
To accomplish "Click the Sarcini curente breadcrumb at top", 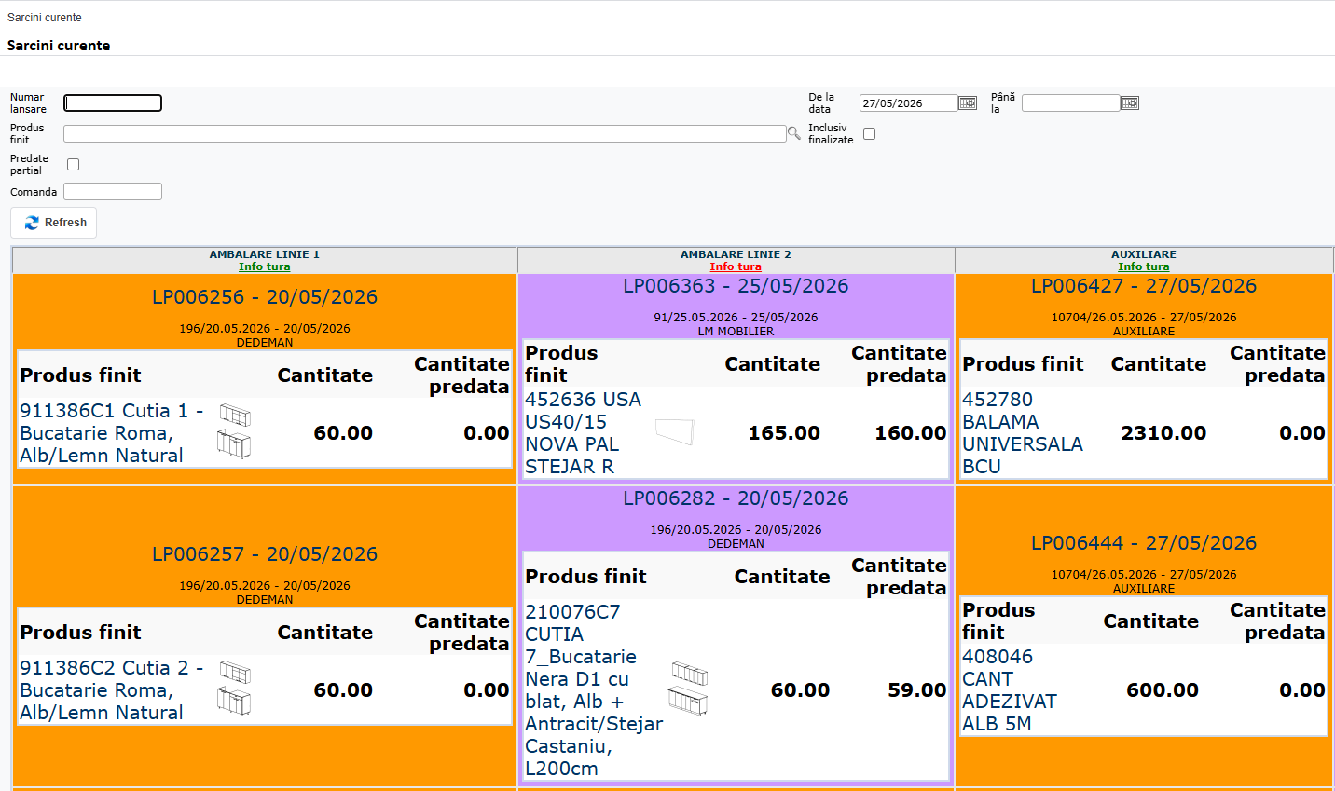I will [45, 18].
